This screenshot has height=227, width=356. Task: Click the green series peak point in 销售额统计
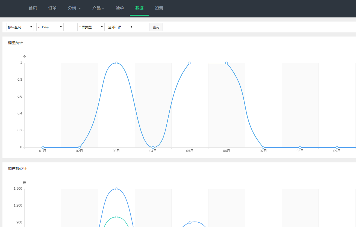(116, 217)
